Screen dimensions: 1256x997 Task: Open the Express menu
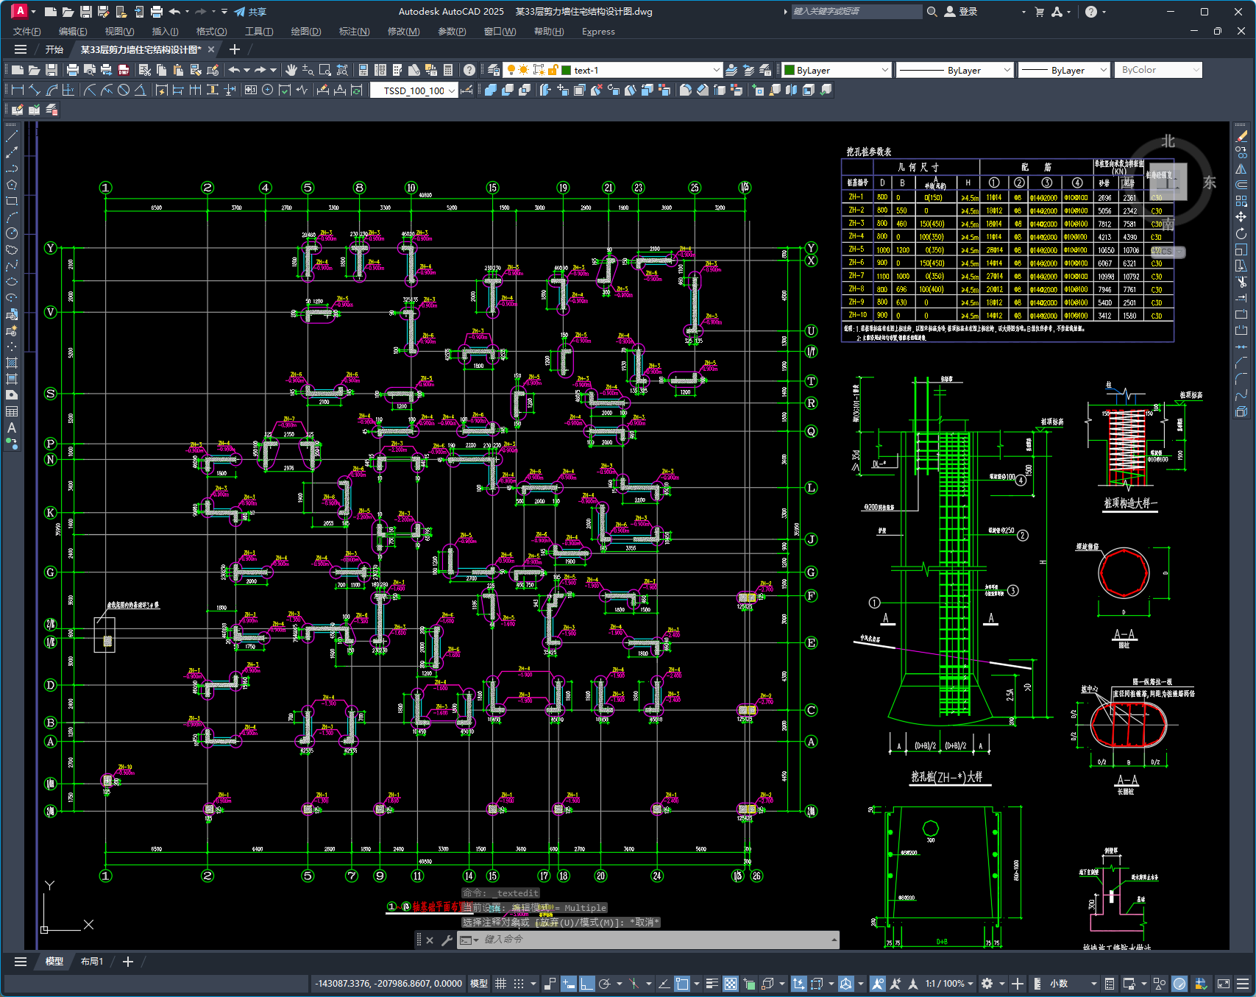pyautogui.click(x=598, y=32)
